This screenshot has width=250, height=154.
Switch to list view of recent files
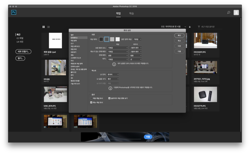tap(49, 27)
